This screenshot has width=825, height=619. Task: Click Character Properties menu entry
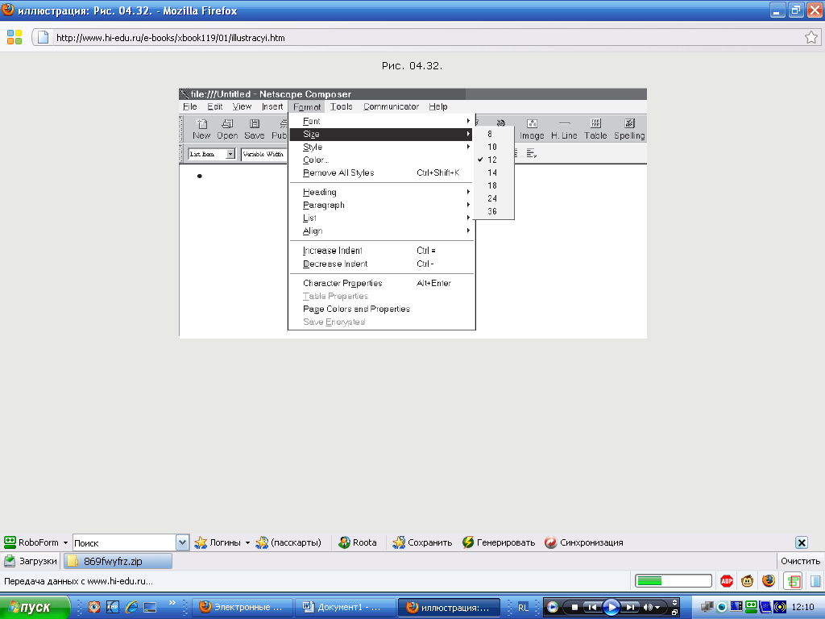coord(381,283)
